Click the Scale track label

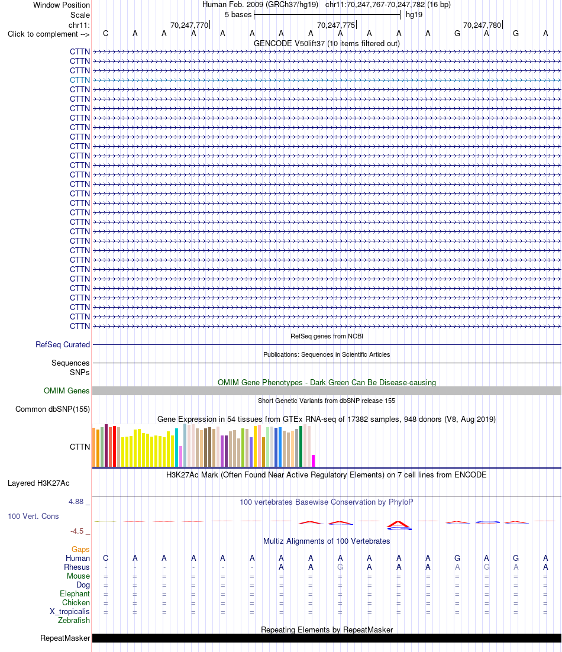[80, 15]
